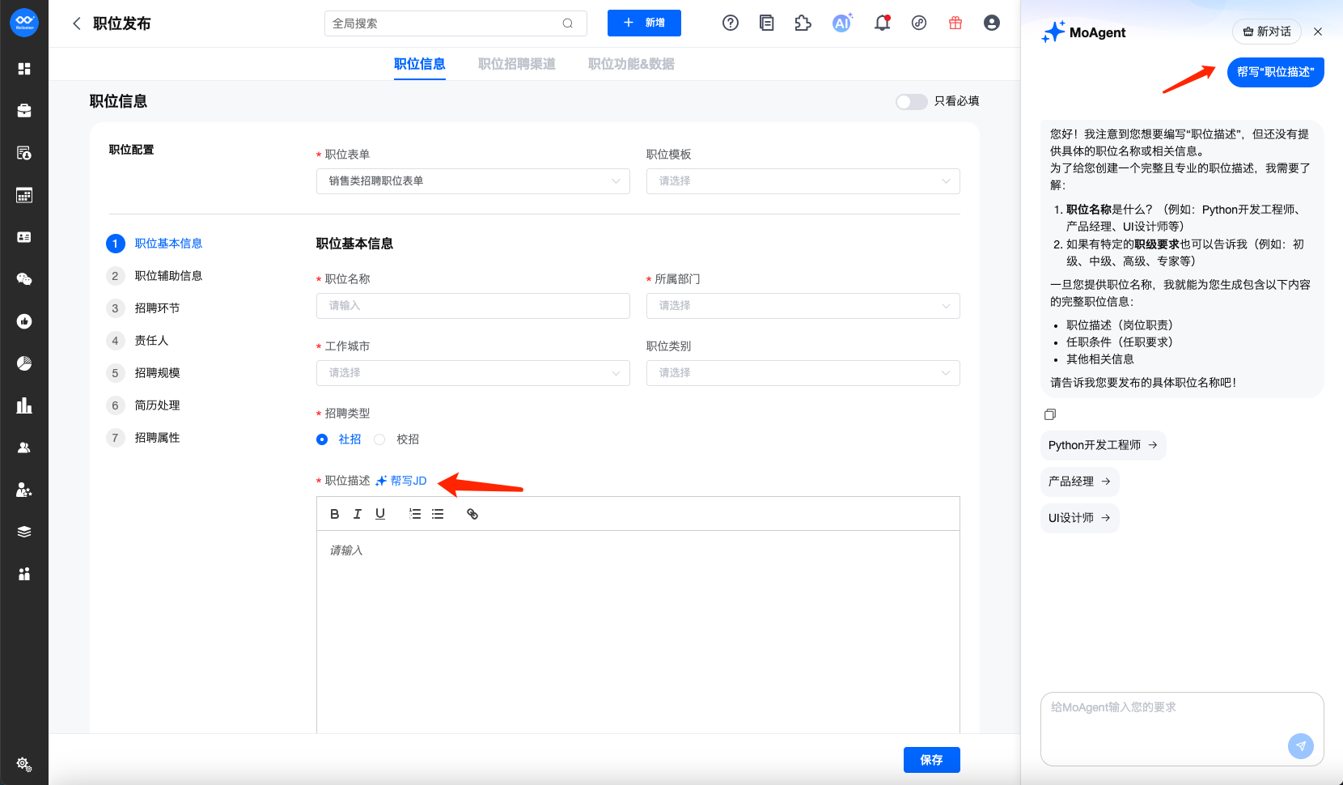1343x785 pixels.
Task: Jump to step 招聘规模
Action: pos(143,373)
